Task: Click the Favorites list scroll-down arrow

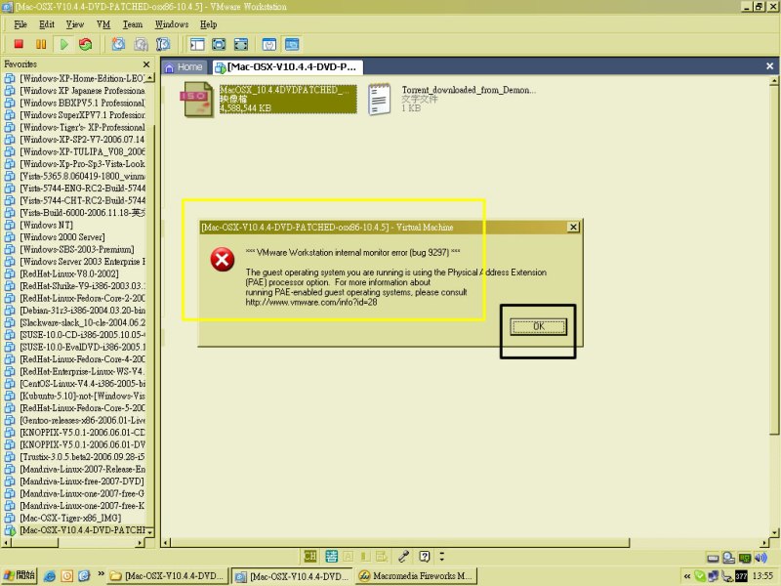Action: point(150,531)
